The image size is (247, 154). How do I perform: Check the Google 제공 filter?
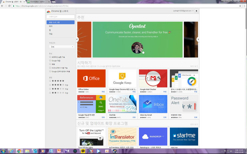(x=50, y=60)
